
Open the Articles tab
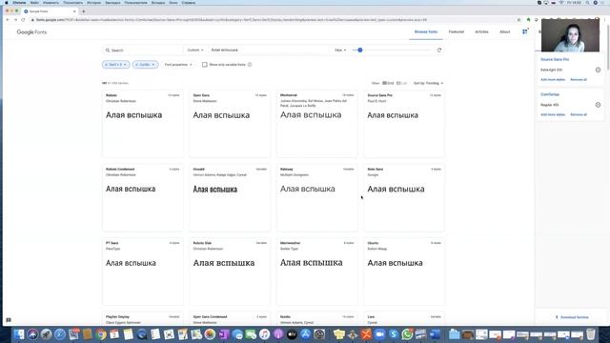pos(481,31)
